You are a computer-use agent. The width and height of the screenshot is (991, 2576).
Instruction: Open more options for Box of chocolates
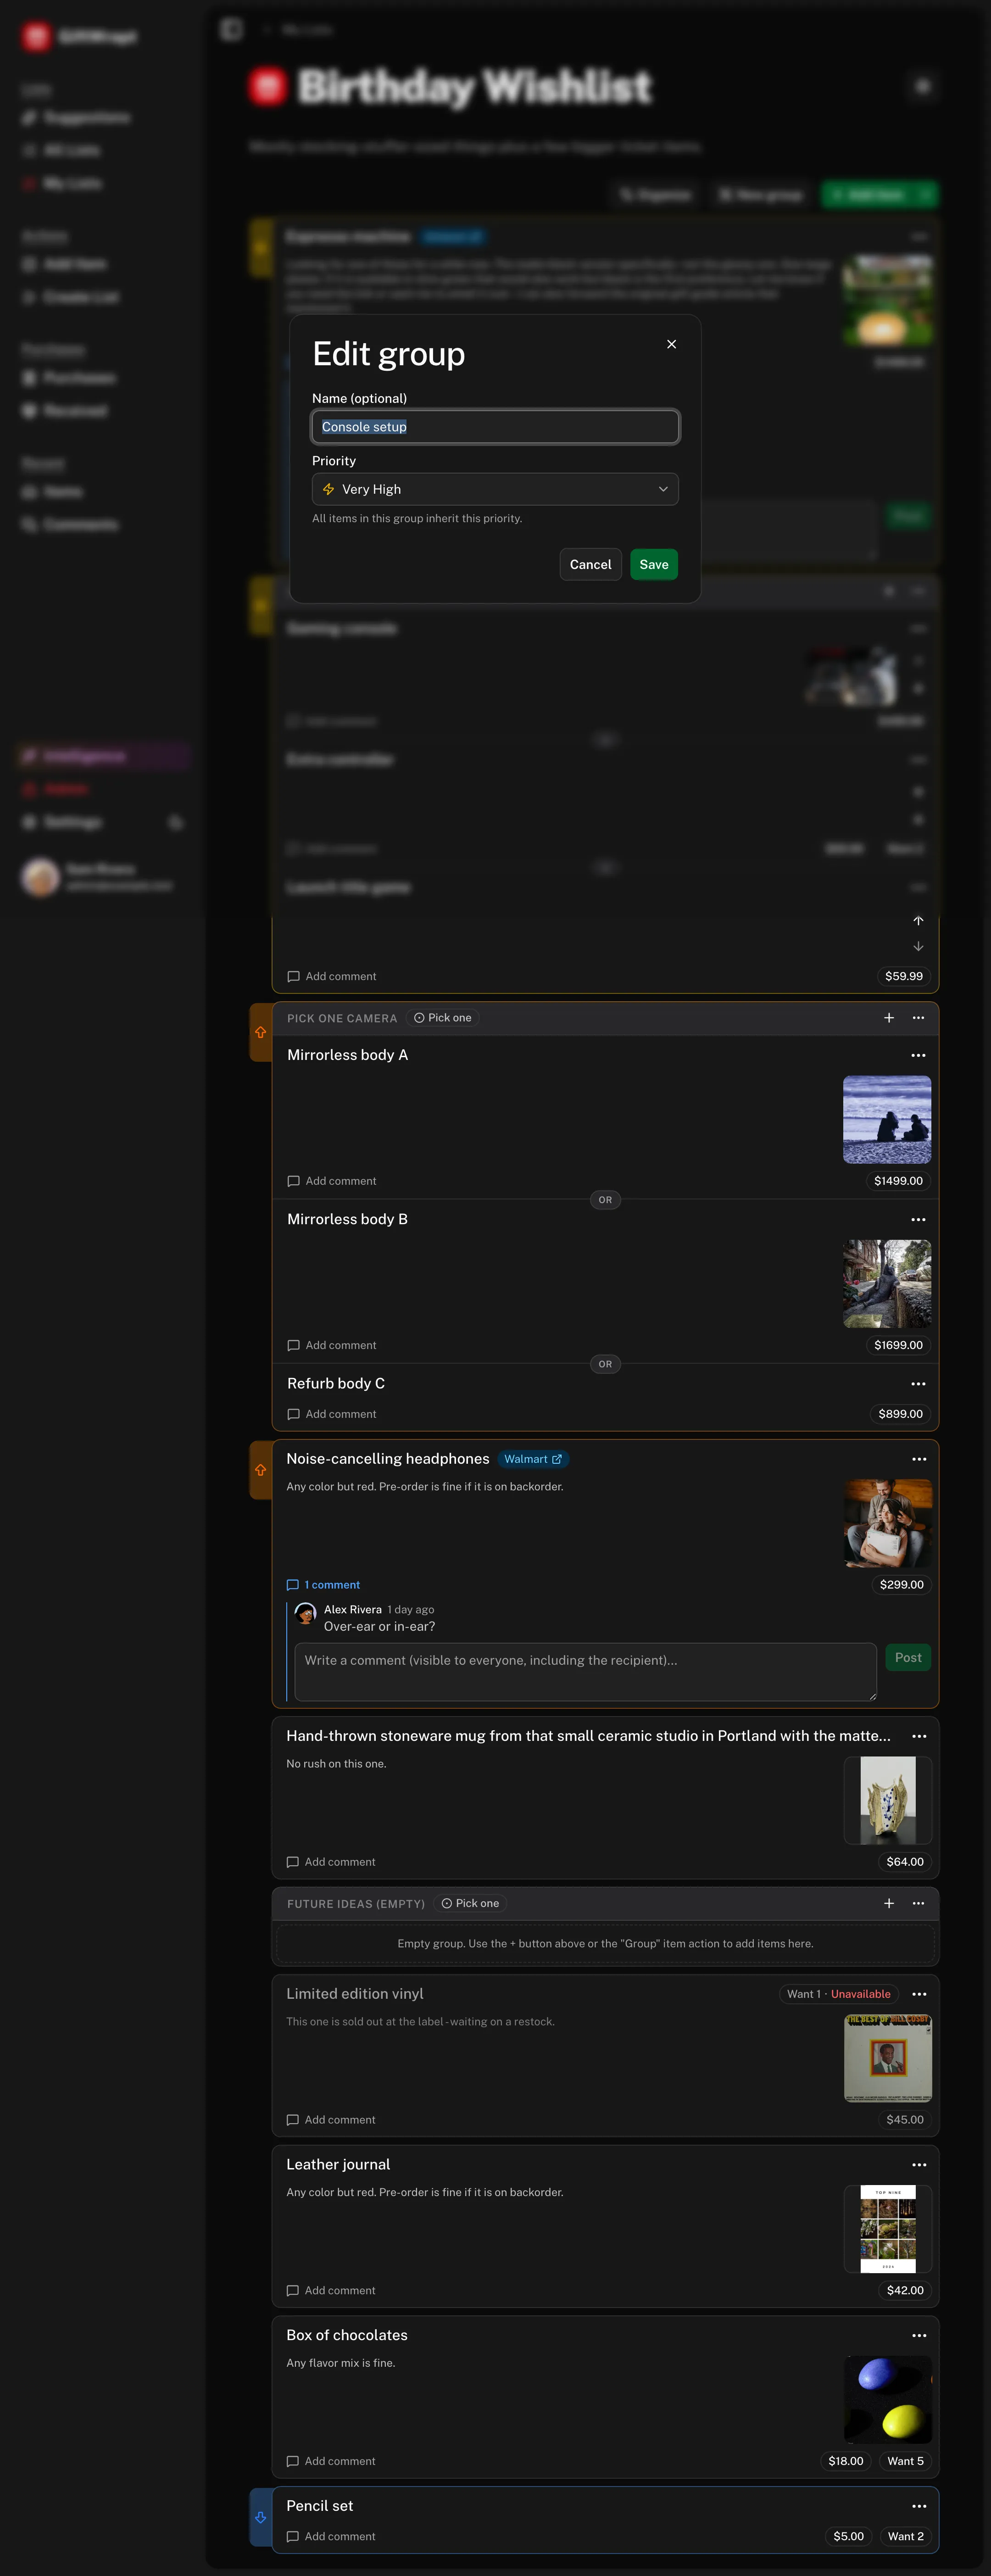(x=919, y=2336)
